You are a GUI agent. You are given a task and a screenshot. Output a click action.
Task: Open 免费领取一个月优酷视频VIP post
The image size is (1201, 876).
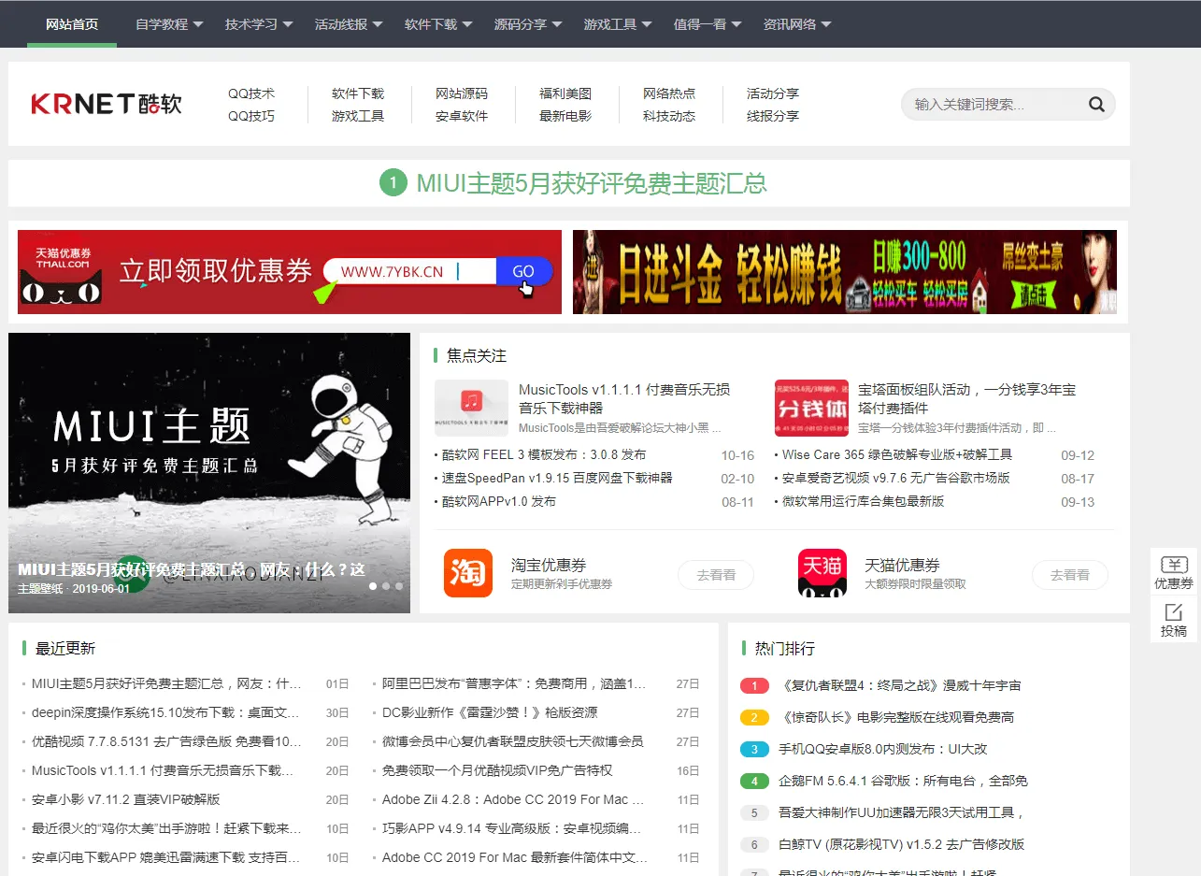point(497,770)
